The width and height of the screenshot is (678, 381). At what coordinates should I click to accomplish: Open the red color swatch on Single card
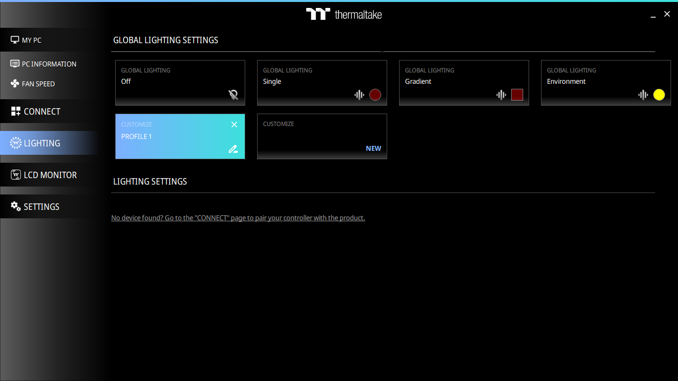point(375,95)
